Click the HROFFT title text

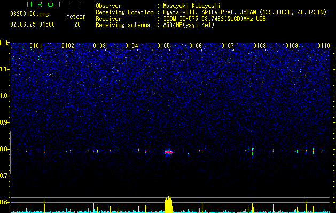click(54, 4)
